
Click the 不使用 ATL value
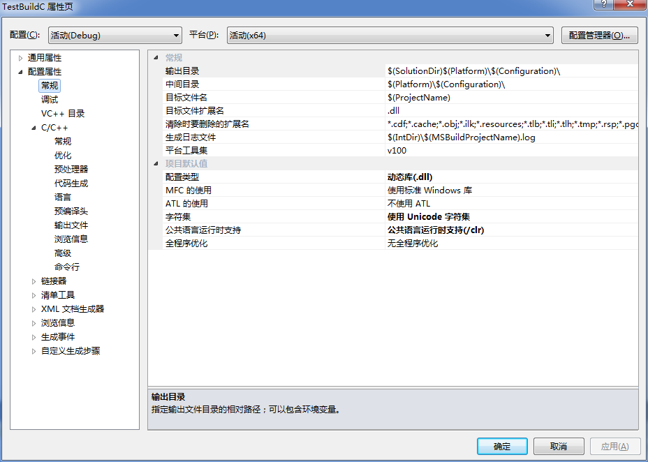click(408, 204)
